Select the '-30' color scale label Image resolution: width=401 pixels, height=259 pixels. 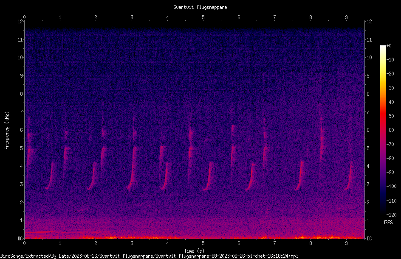[390, 88]
